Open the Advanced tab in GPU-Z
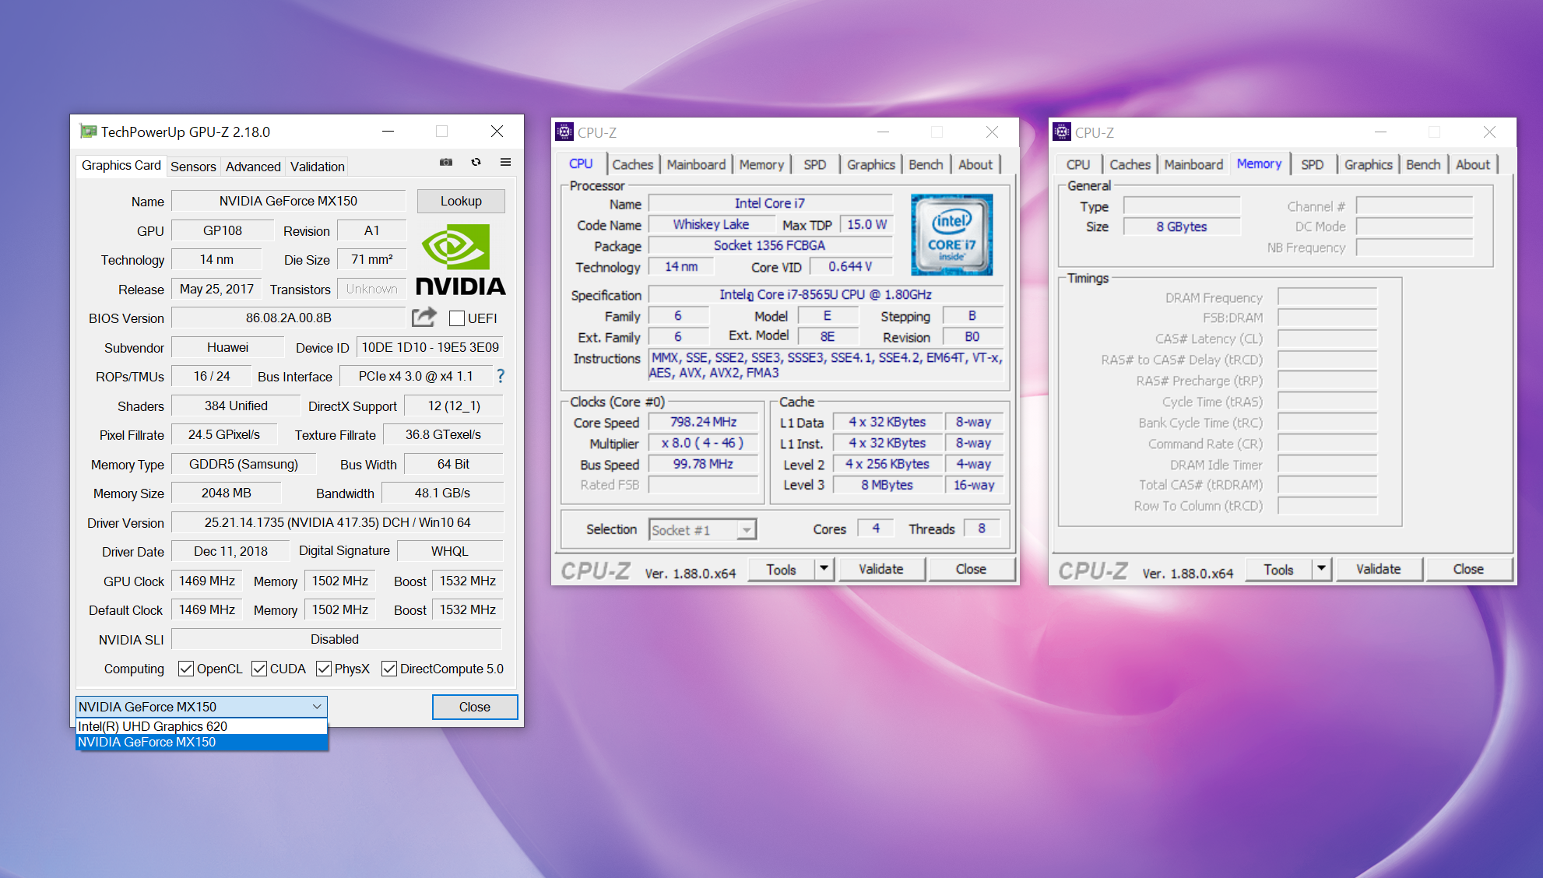 (253, 167)
